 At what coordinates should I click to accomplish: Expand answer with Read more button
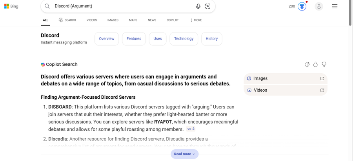pyautogui.click(x=185, y=154)
